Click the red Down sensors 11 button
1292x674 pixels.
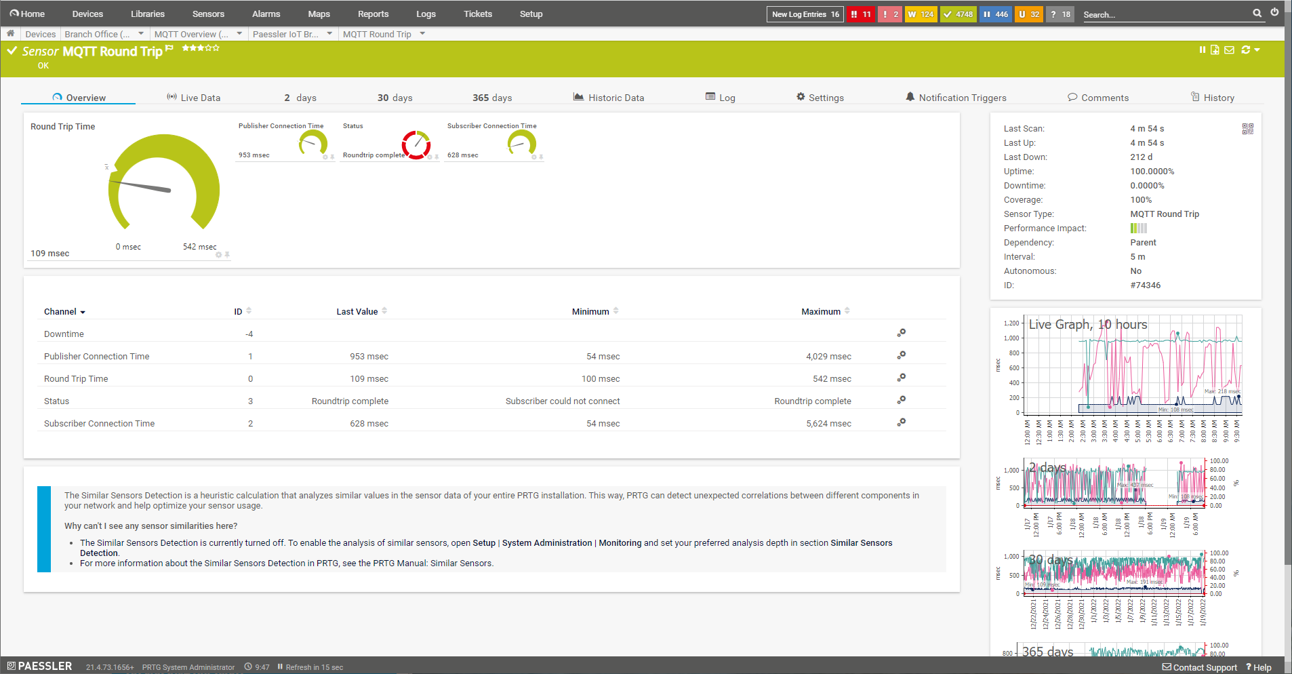(x=861, y=14)
